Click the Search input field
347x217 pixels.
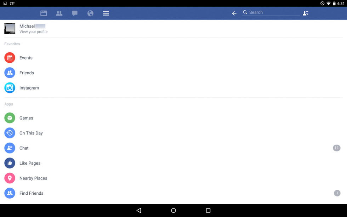[271, 12]
